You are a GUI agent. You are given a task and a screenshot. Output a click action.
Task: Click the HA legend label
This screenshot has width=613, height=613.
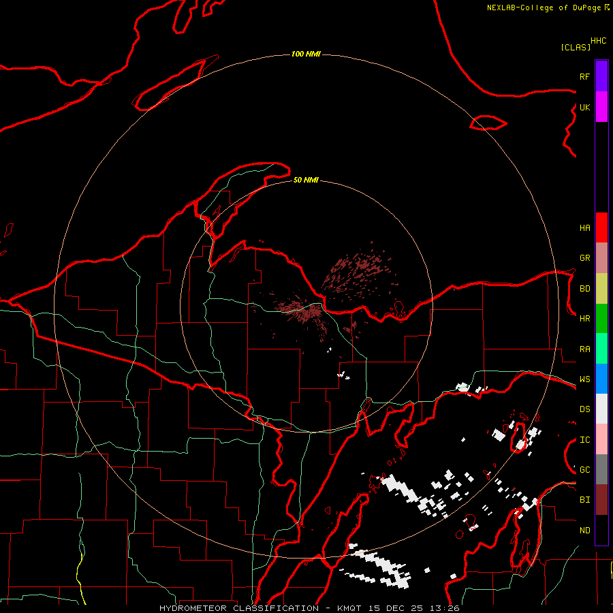(x=584, y=227)
